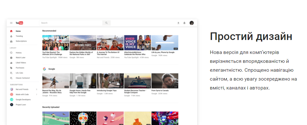Play Beyond the Map, Rio thumbnail
Image resolution: width=307 pixels, height=125 pixels.
(56, 81)
